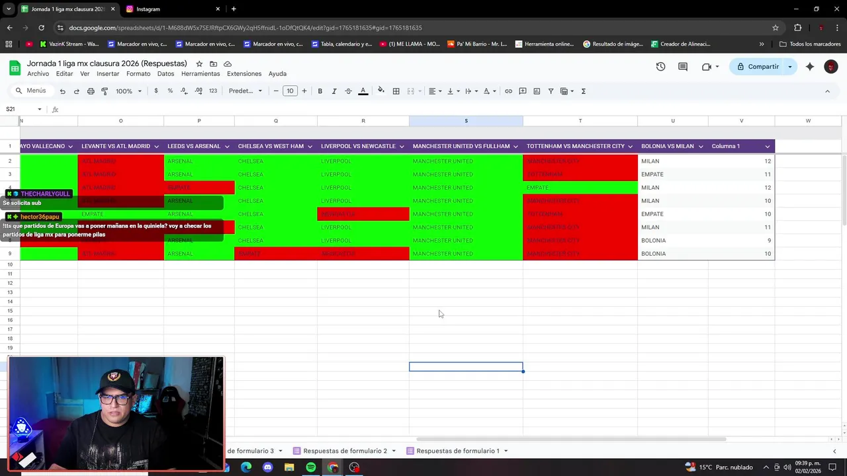
Task: Insert a link with chain icon
Action: [x=508, y=91]
